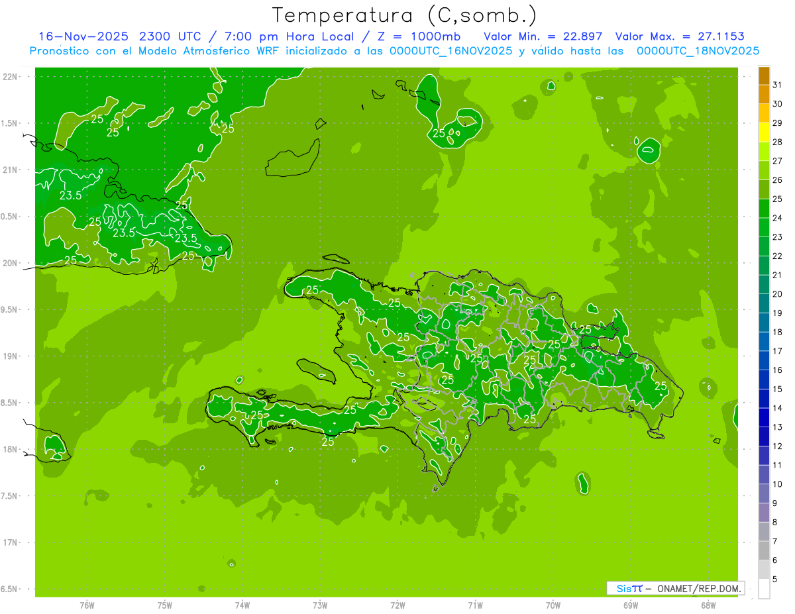Click 'Valor Min. = 22.897' text
795x614 pixels.
(543, 36)
